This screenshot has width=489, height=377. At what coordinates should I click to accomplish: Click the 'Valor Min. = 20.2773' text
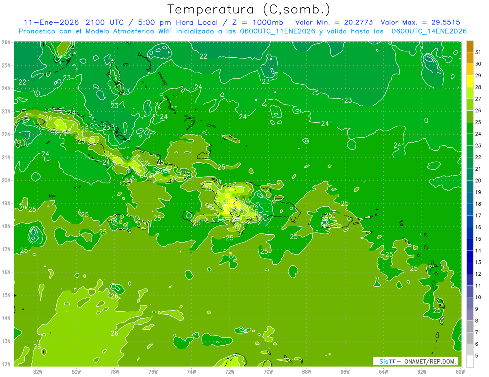tap(334, 22)
